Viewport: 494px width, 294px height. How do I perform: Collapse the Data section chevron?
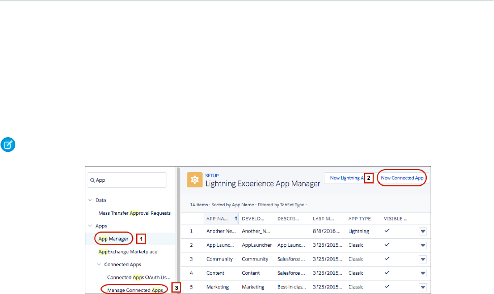point(90,200)
